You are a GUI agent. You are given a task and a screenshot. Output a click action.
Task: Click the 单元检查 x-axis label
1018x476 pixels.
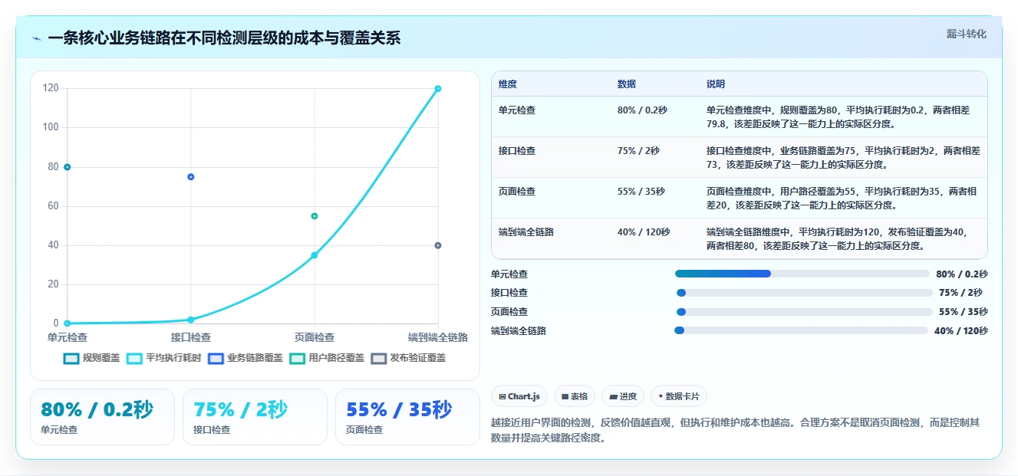tap(68, 337)
